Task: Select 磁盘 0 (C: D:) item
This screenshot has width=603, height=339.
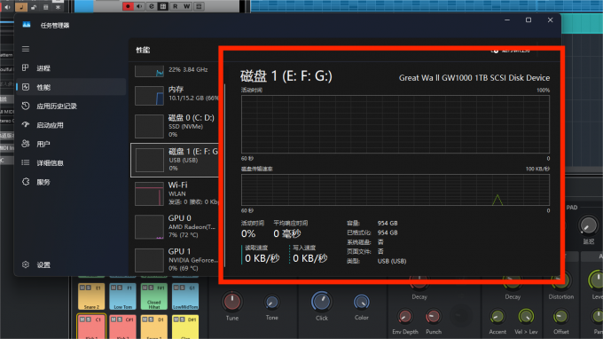Action: 175,126
